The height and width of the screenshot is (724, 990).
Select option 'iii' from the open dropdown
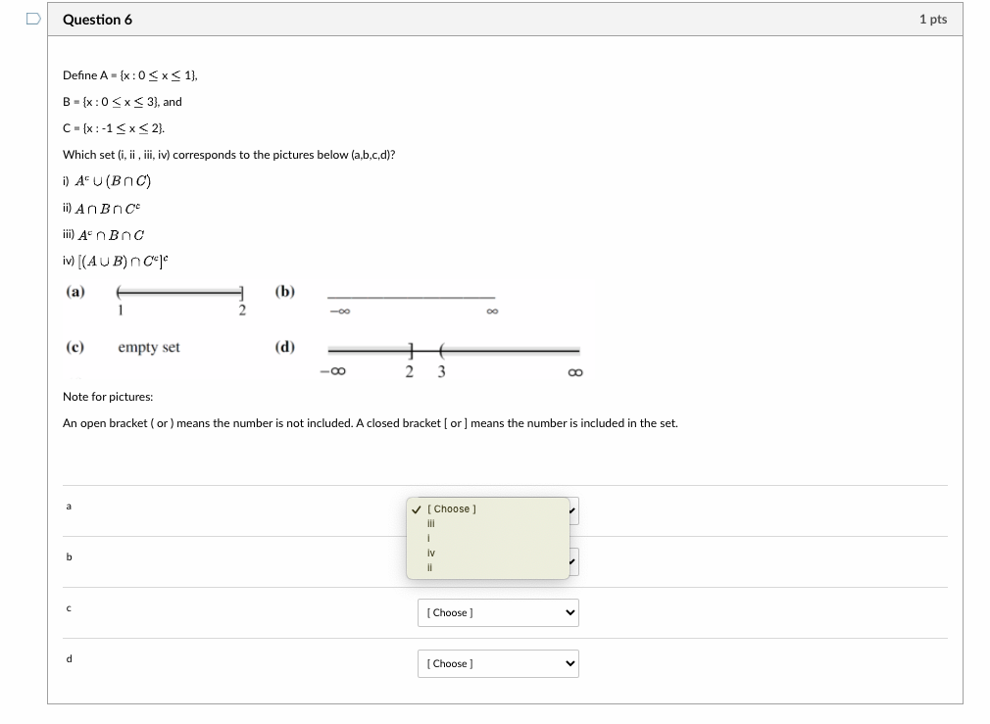(433, 523)
